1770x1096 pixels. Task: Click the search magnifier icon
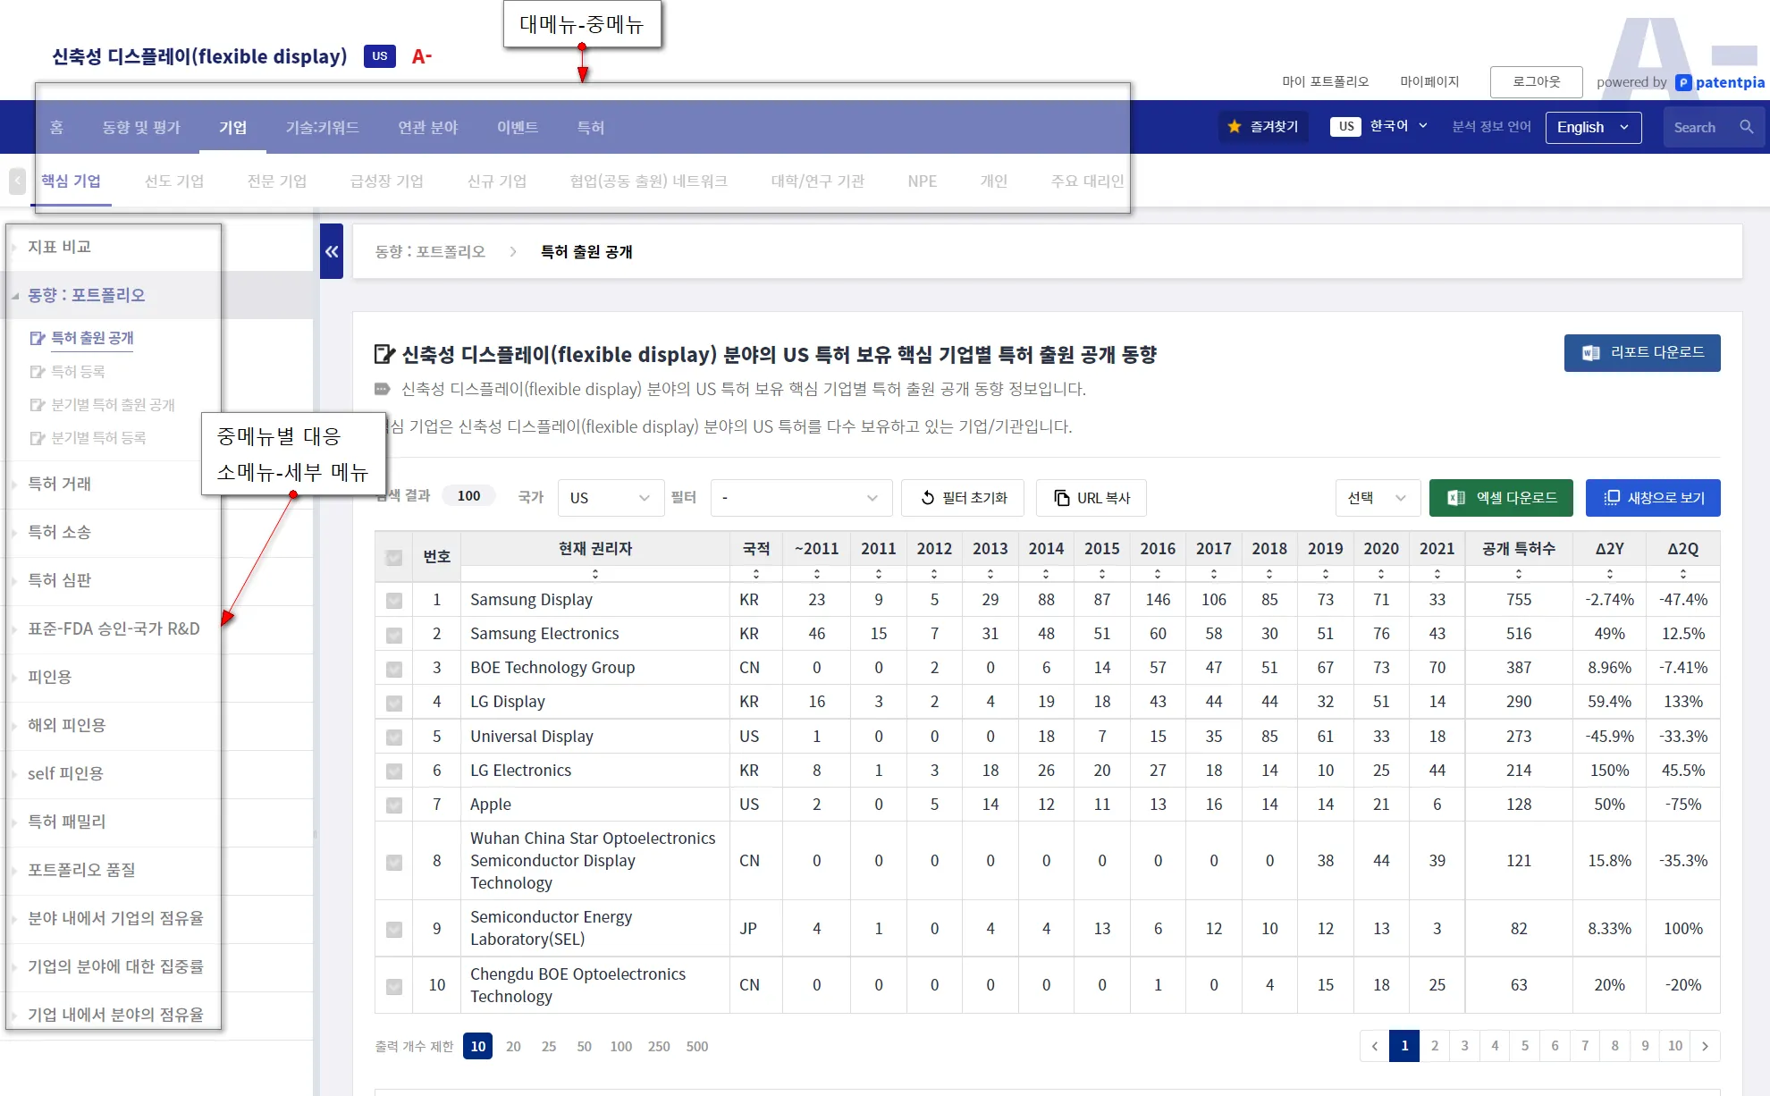point(1746,127)
